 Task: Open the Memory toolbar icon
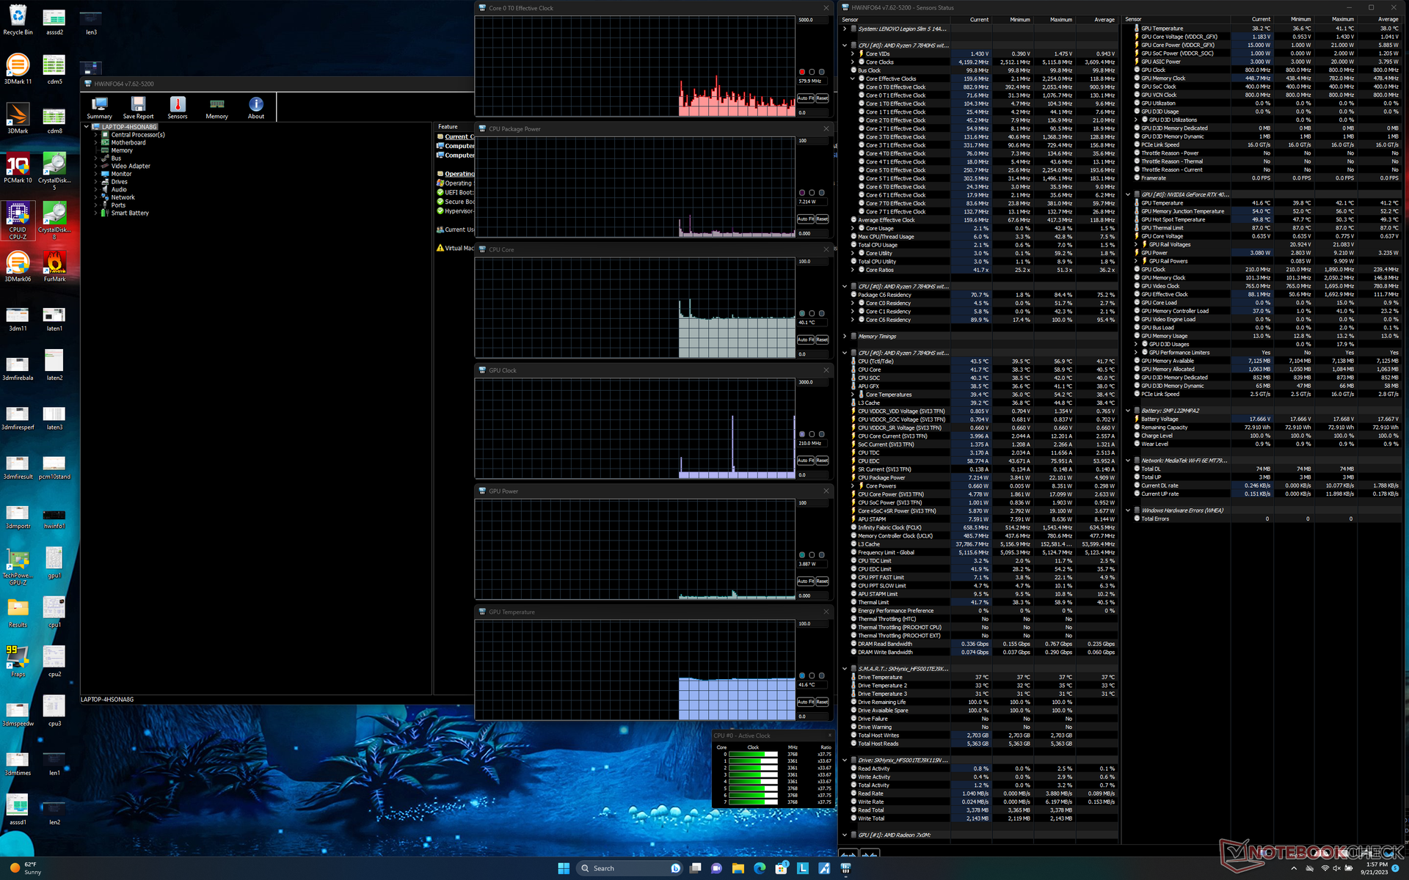click(x=216, y=108)
